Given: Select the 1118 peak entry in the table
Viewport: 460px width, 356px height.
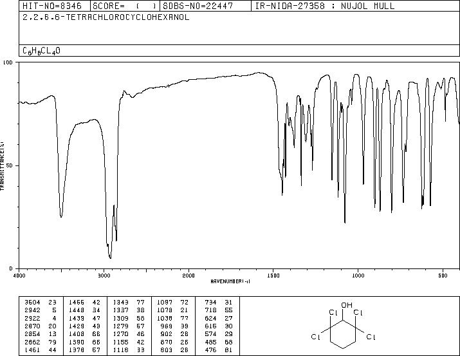Looking at the screenshot, I should 129,350.
